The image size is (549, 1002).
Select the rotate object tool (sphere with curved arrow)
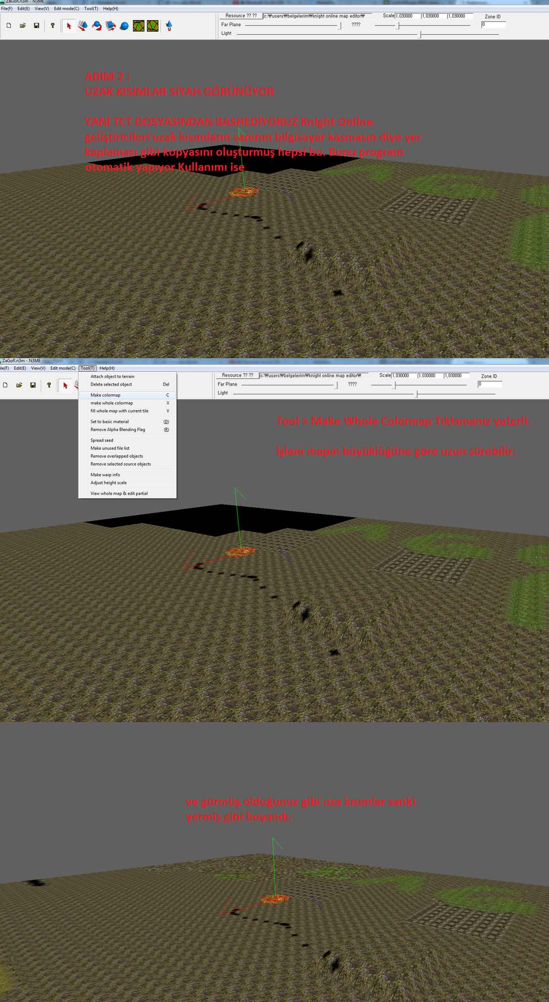[97, 25]
